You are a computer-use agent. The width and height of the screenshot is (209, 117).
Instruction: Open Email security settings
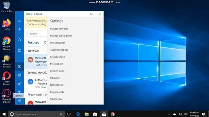point(57,92)
